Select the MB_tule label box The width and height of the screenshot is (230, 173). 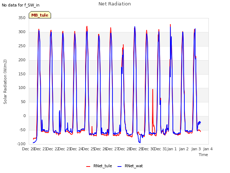tap(40, 15)
